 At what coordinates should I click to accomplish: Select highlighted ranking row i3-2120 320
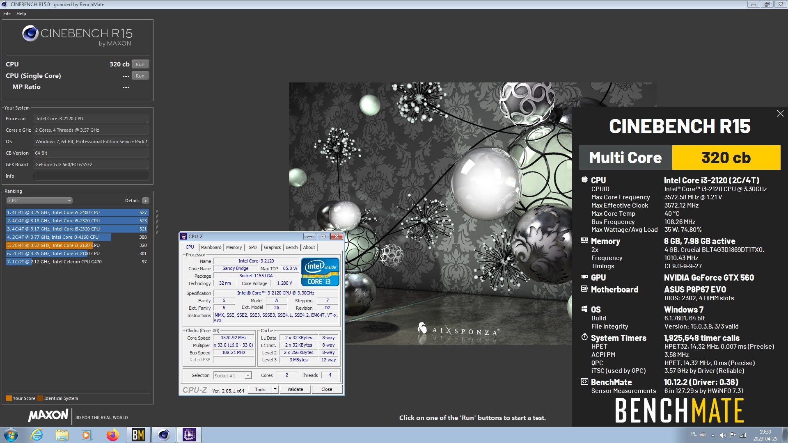pos(77,245)
